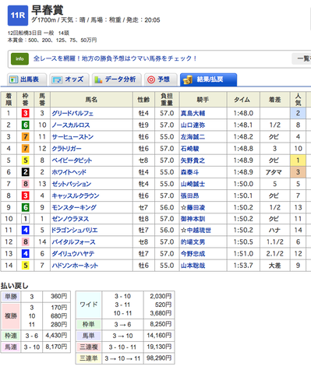
Task: Open the データ分析 tab
Action: [x=117, y=79]
